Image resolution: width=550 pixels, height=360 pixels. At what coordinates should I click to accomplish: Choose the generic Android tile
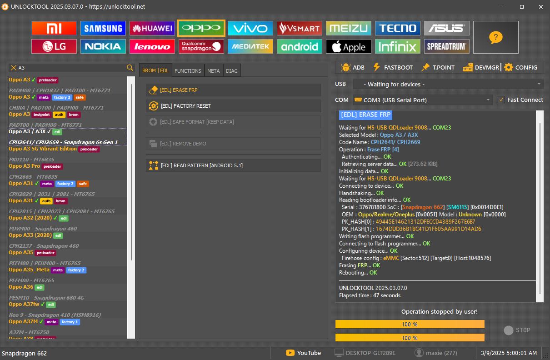[x=300, y=46]
